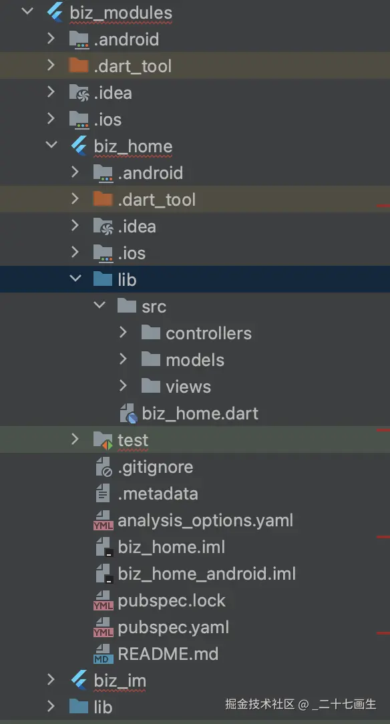This screenshot has height=724, width=390.
Task: Click the test folder icon
Action: [x=103, y=440]
